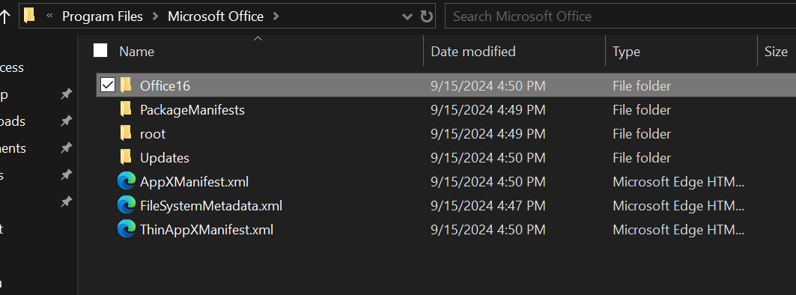Go up one folder level
The width and height of the screenshot is (796, 295).
(x=5, y=16)
